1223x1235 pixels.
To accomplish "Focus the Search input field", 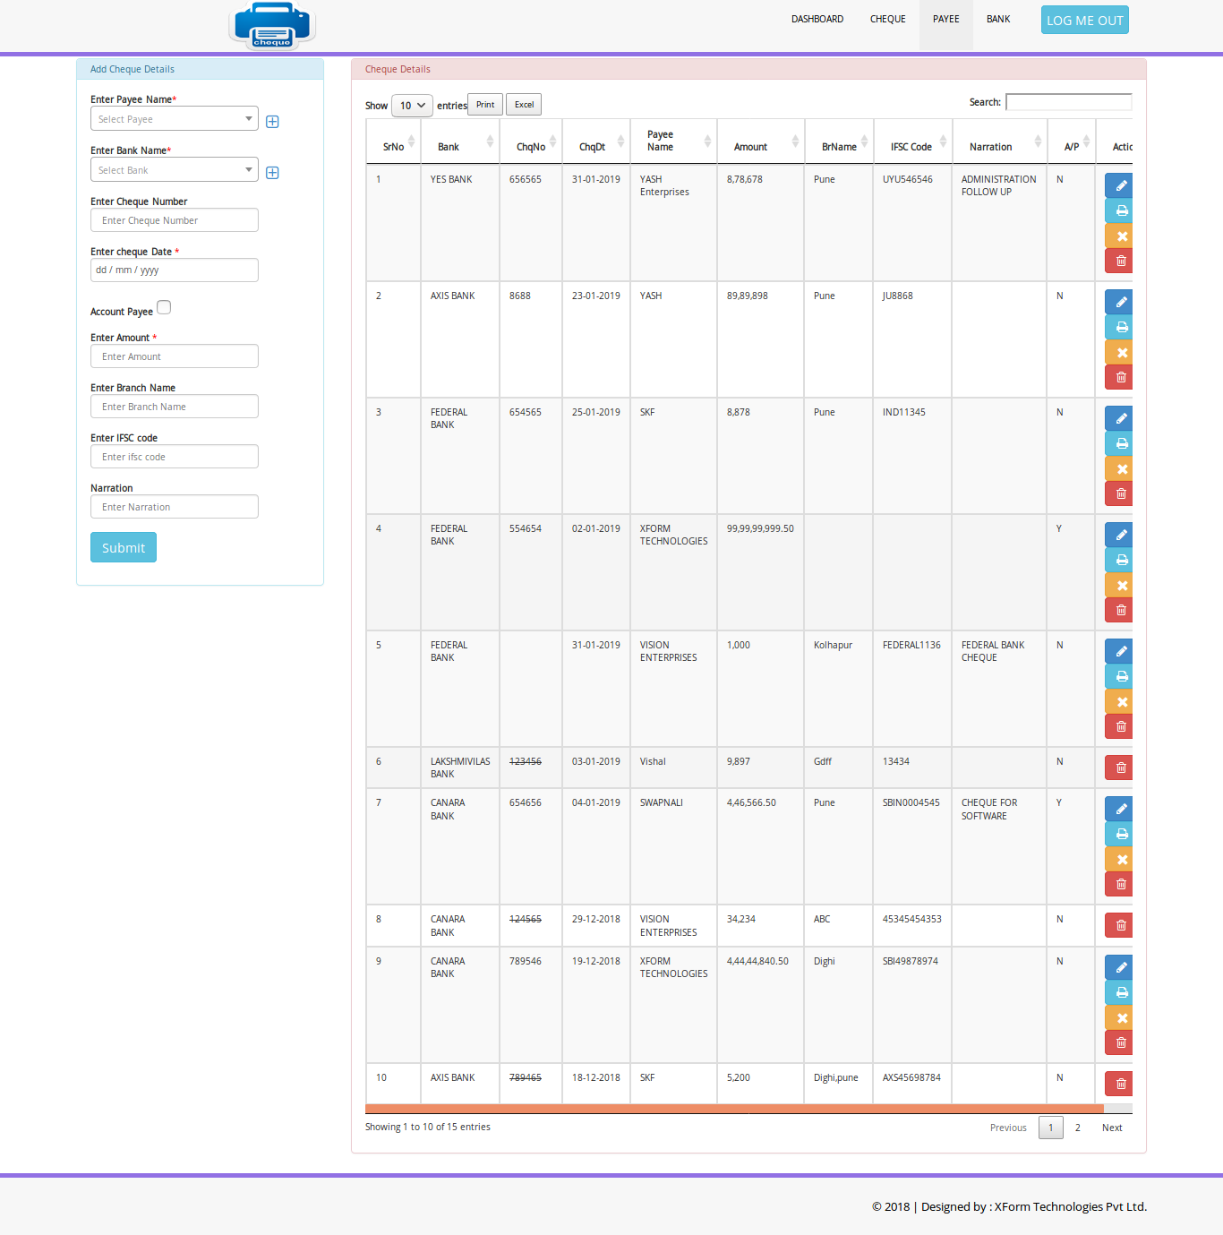I will click(1069, 102).
